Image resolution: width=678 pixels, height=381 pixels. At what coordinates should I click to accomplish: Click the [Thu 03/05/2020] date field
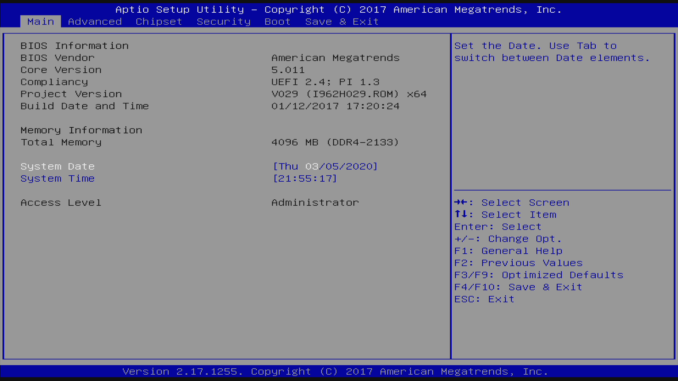click(325, 167)
